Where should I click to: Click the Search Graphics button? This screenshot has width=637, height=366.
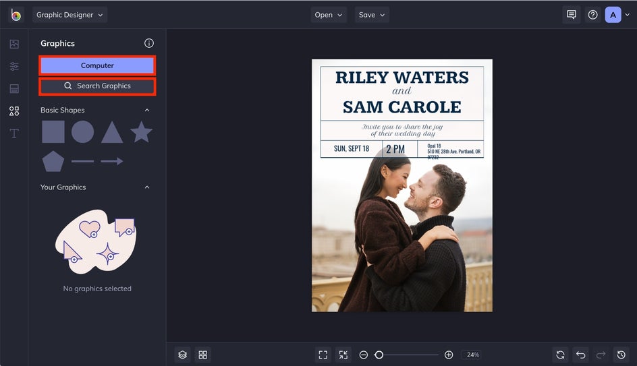click(97, 86)
